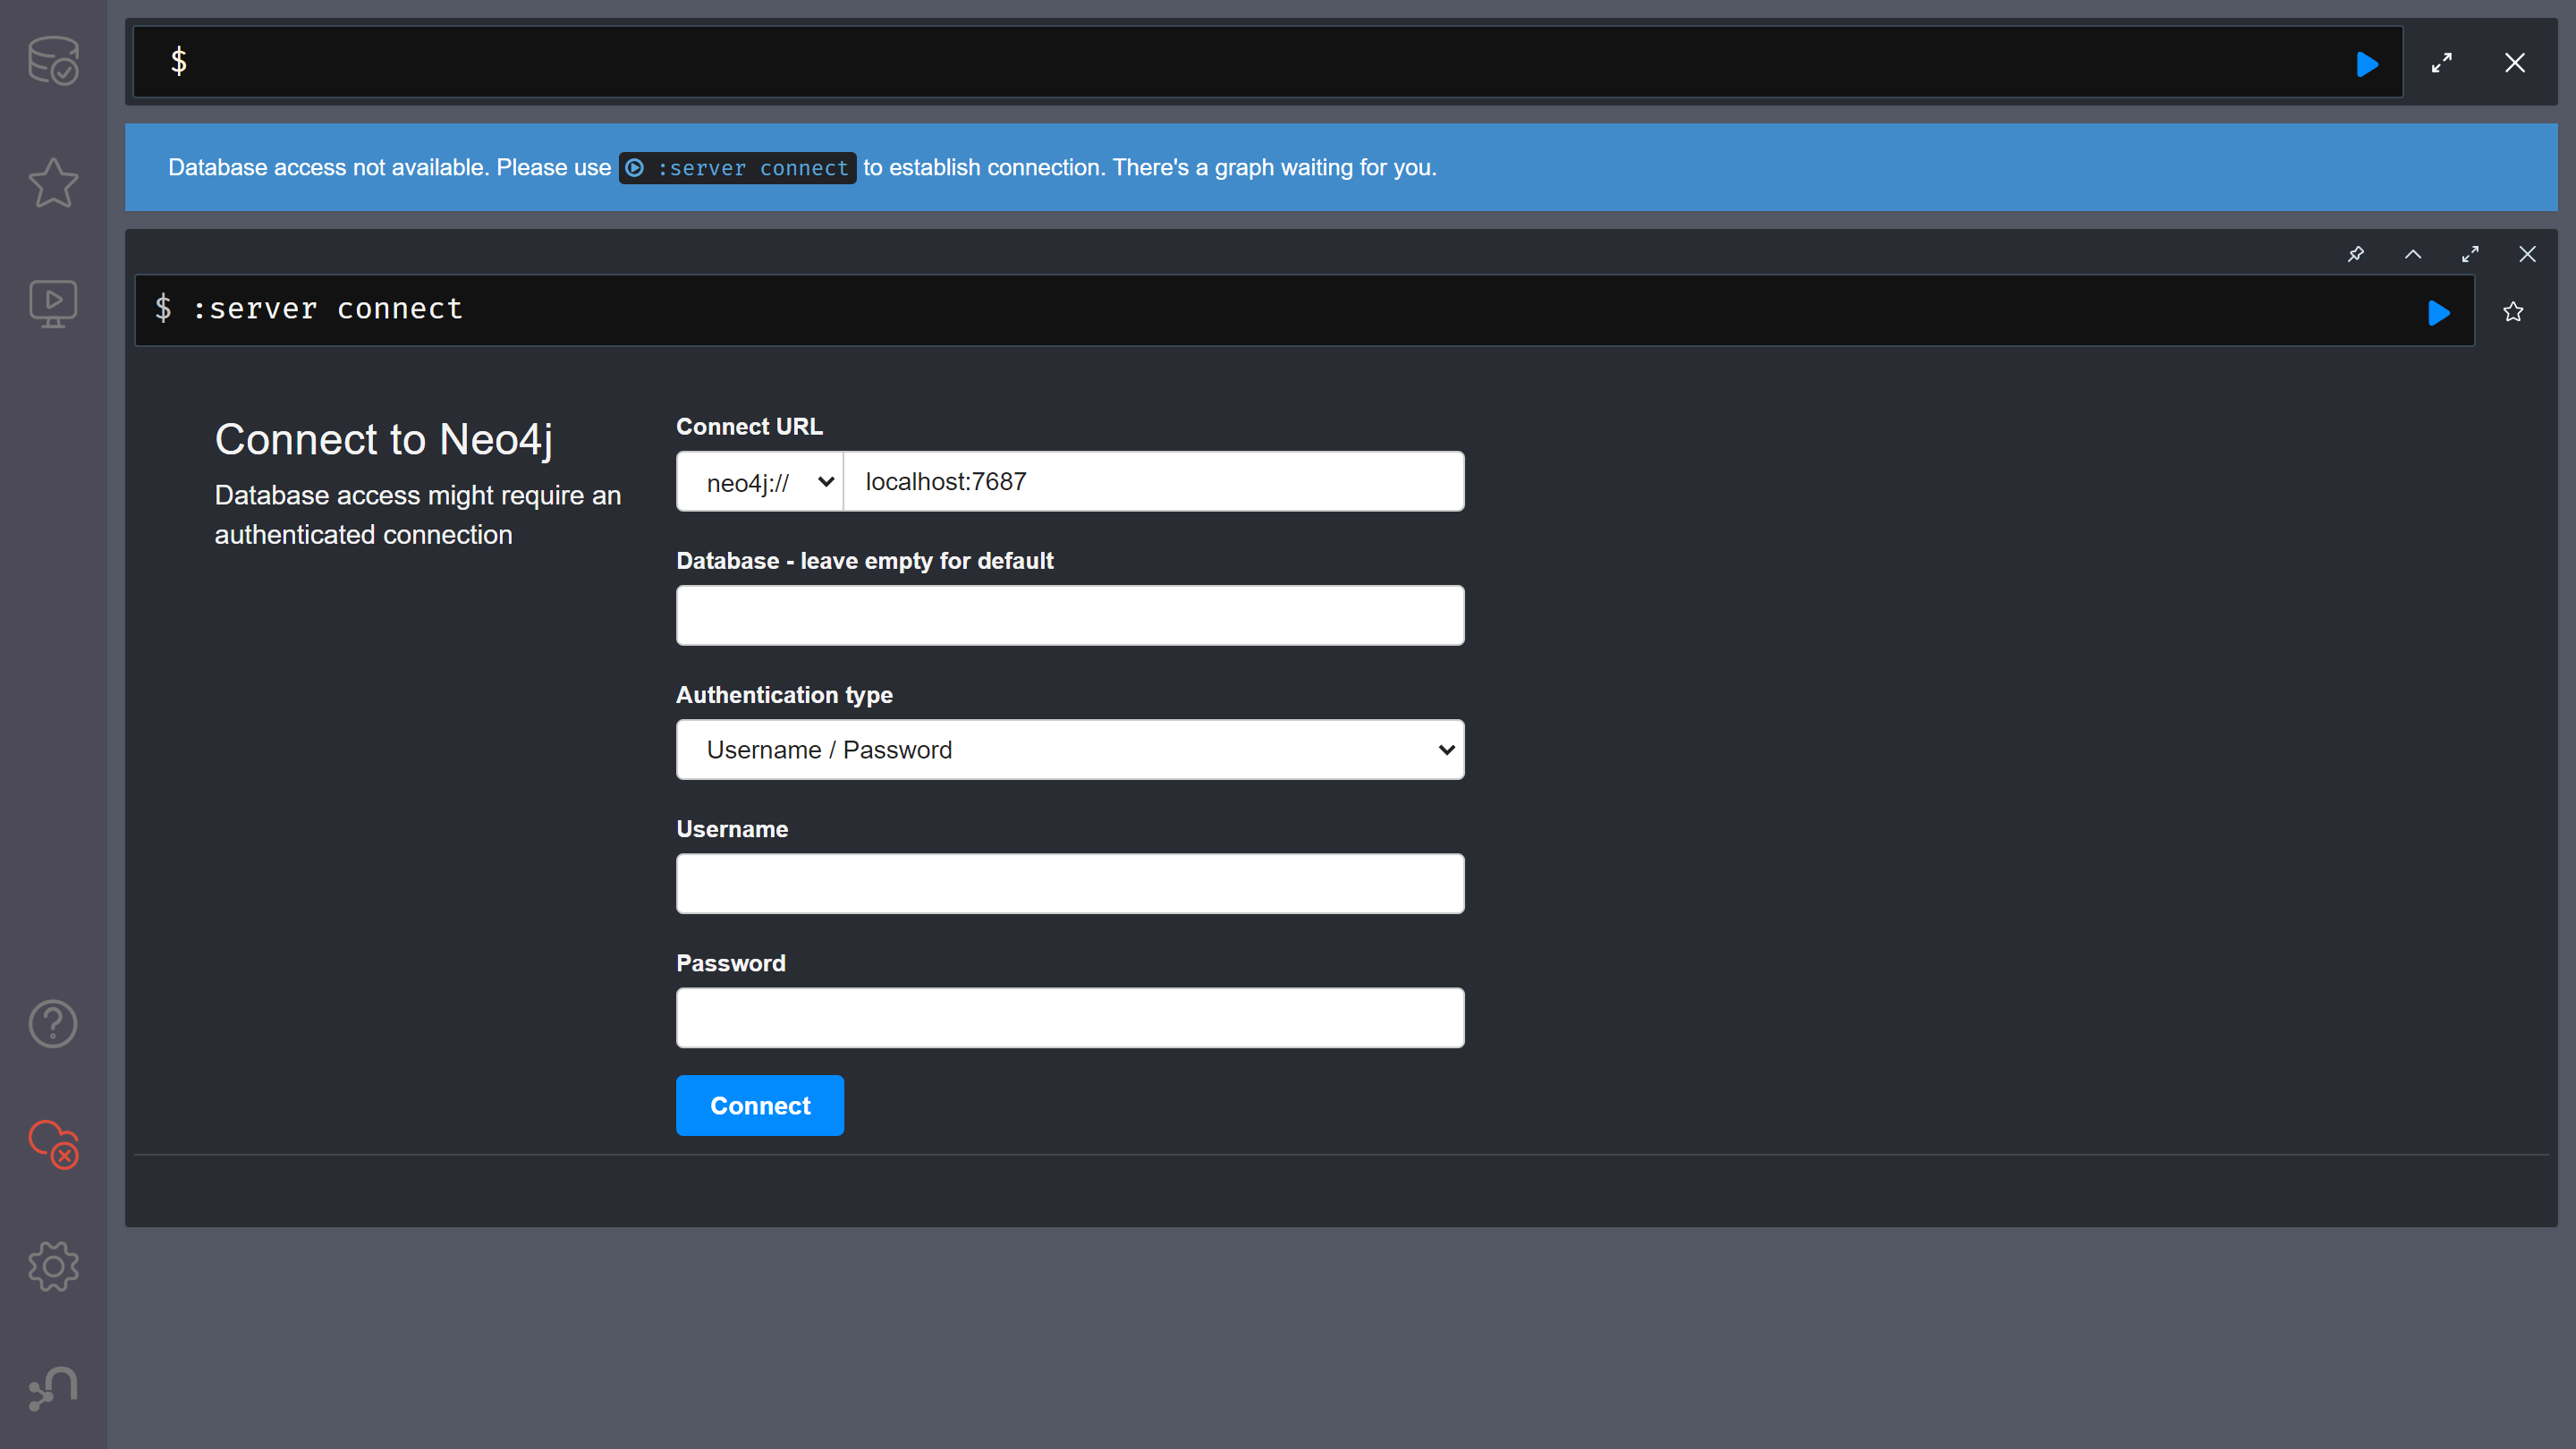The image size is (2576, 1449).
Task: Open the cloud sync status icon
Action: [x=53, y=1144]
